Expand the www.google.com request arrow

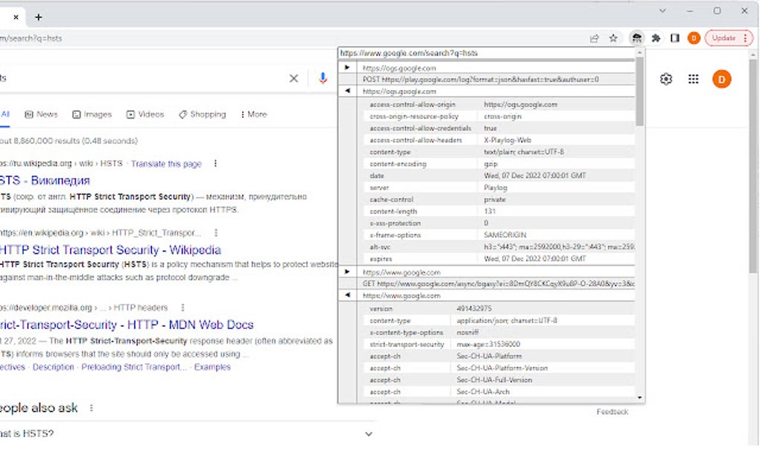[x=347, y=272]
